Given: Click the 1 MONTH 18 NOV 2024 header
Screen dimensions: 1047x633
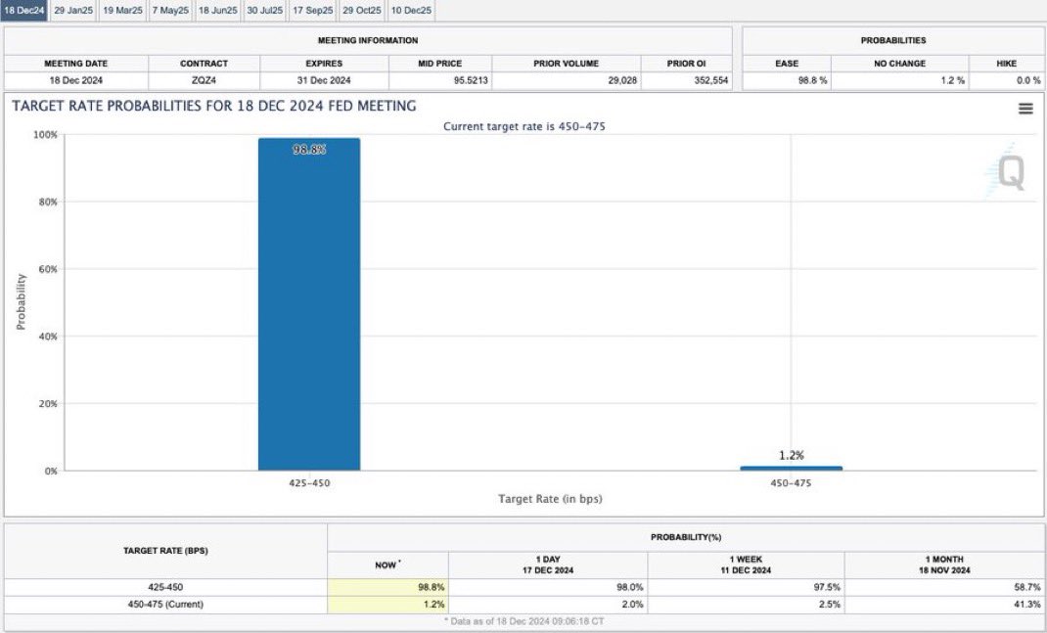Looking at the screenshot, I should (945, 565).
